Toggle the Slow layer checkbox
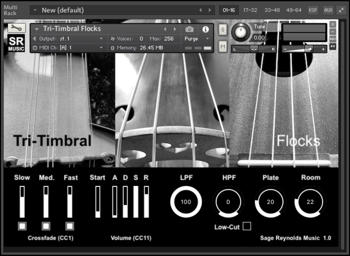 [22, 226]
